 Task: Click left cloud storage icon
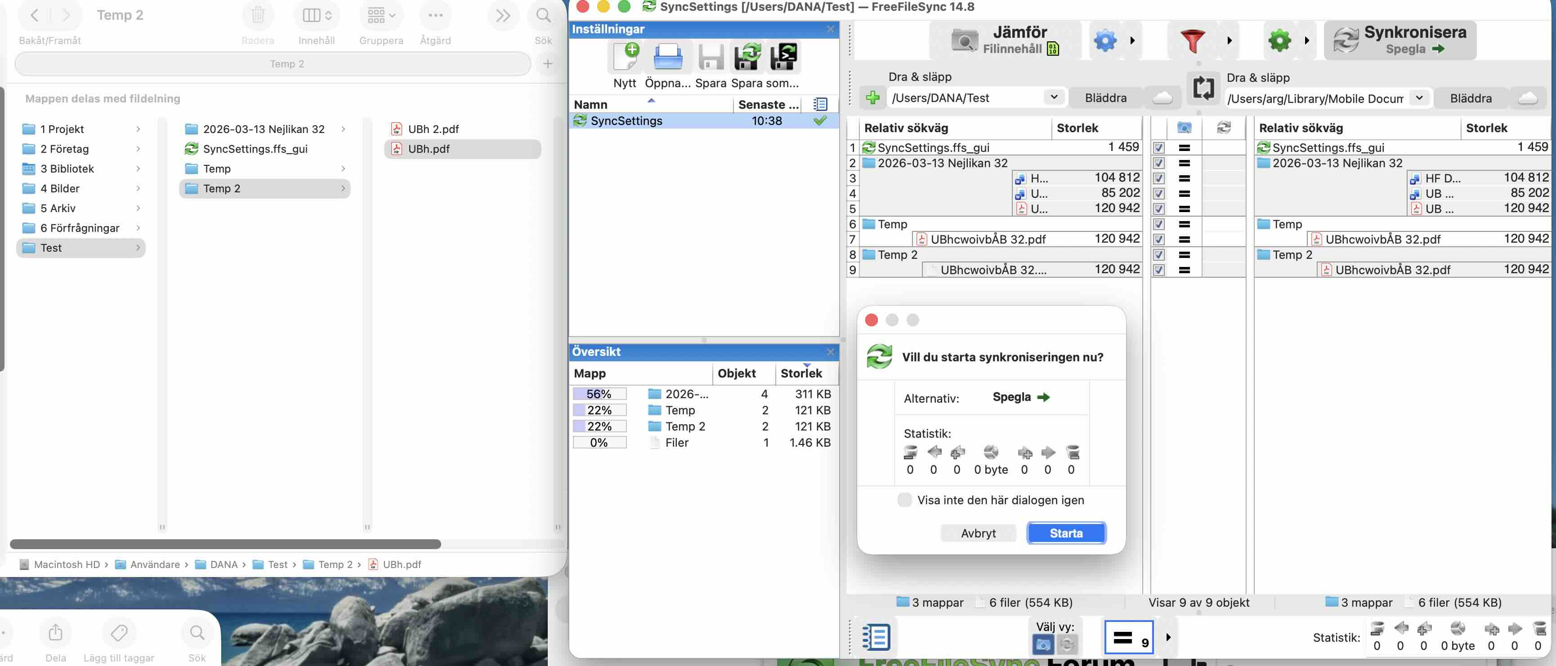pyautogui.click(x=1163, y=97)
